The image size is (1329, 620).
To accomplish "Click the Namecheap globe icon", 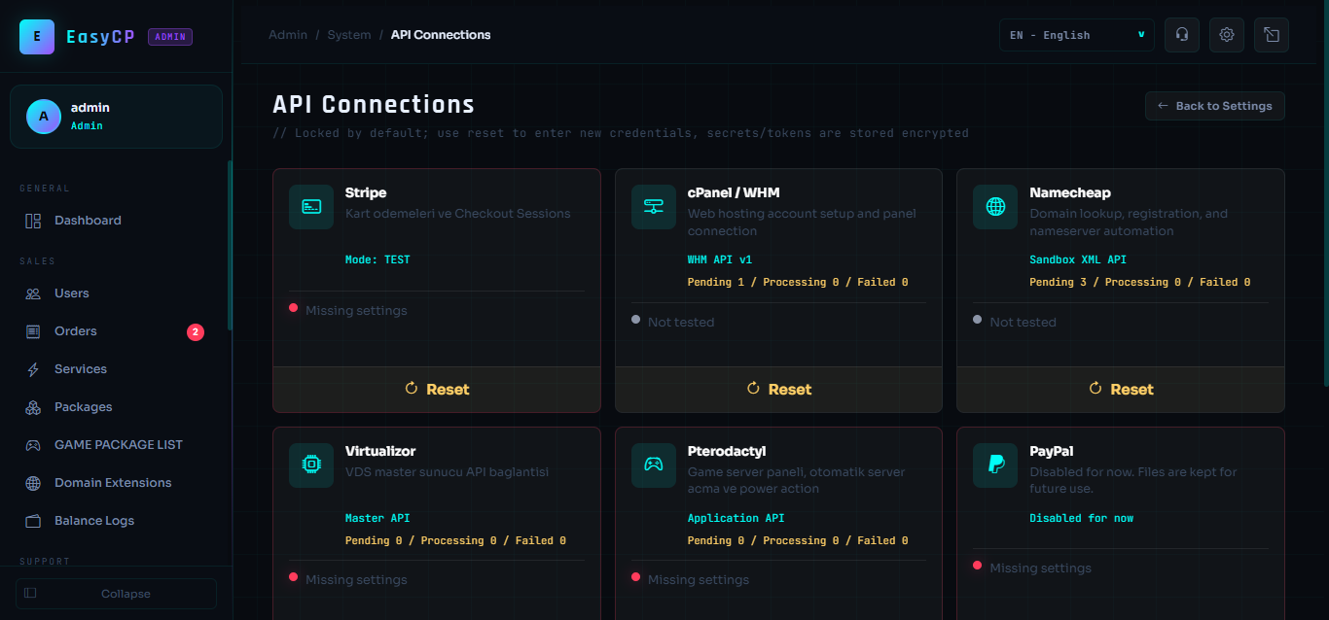I will (x=995, y=207).
